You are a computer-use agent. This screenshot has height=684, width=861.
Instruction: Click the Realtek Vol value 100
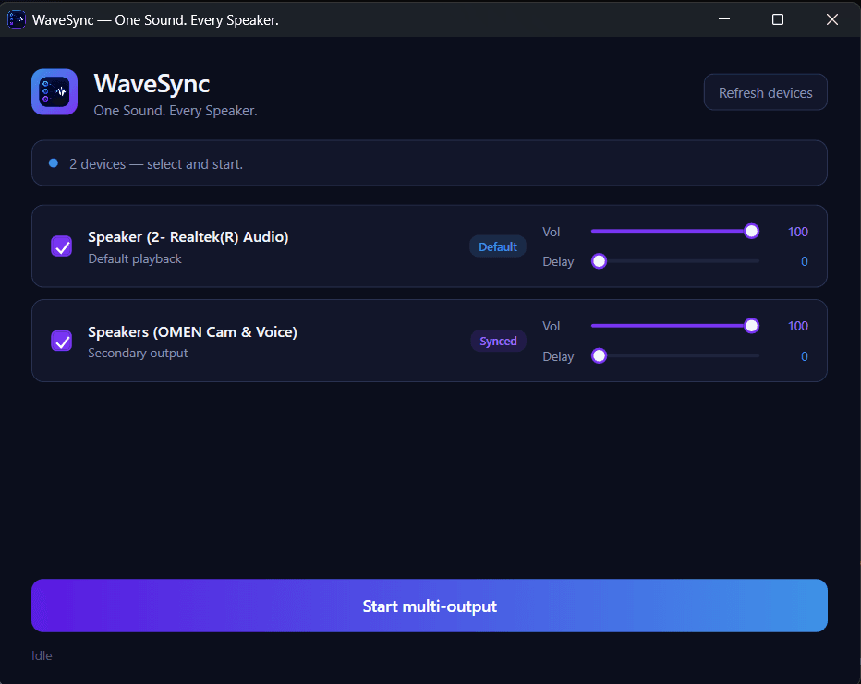pyautogui.click(x=798, y=232)
